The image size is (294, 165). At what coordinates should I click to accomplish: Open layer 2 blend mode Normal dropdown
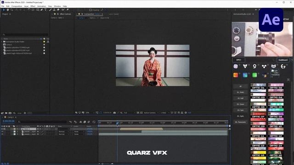point(63,132)
